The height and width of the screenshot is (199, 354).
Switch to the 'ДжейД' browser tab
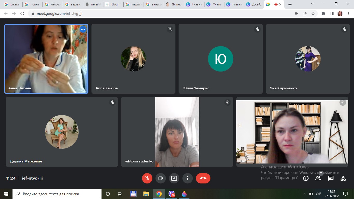pos(254,4)
